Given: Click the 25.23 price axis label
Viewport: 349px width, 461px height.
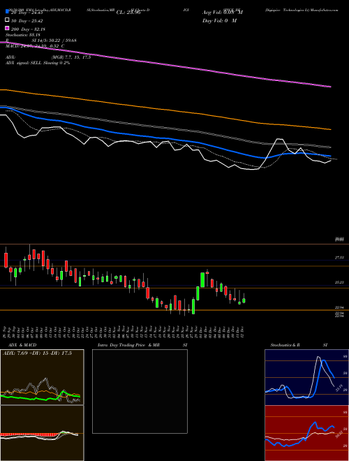Looking at the screenshot, I should click(x=339, y=282).
